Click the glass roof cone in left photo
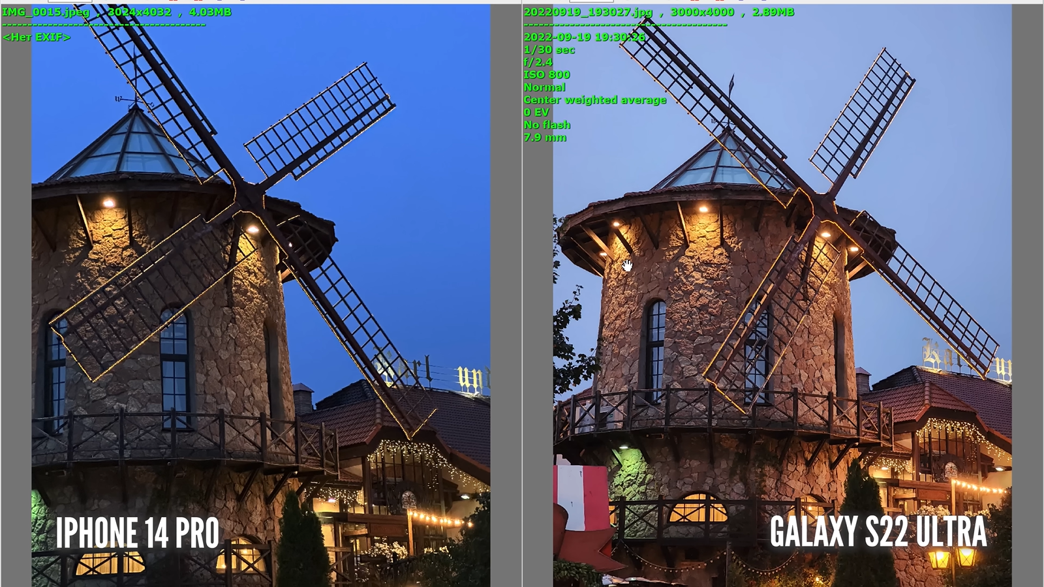The width and height of the screenshot is (1044, 587). point(134,147)
